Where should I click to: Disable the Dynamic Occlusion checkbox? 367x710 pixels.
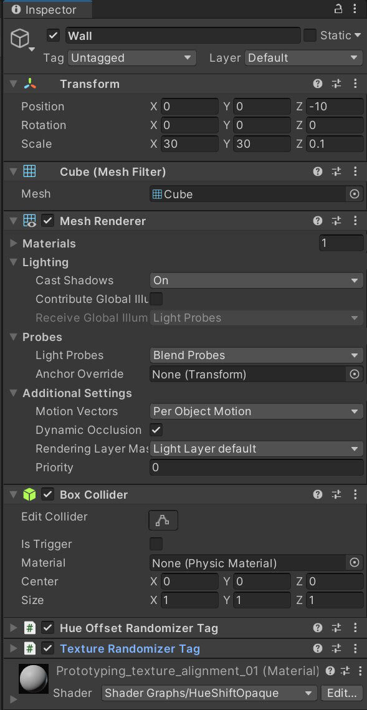tap(156, 429)
